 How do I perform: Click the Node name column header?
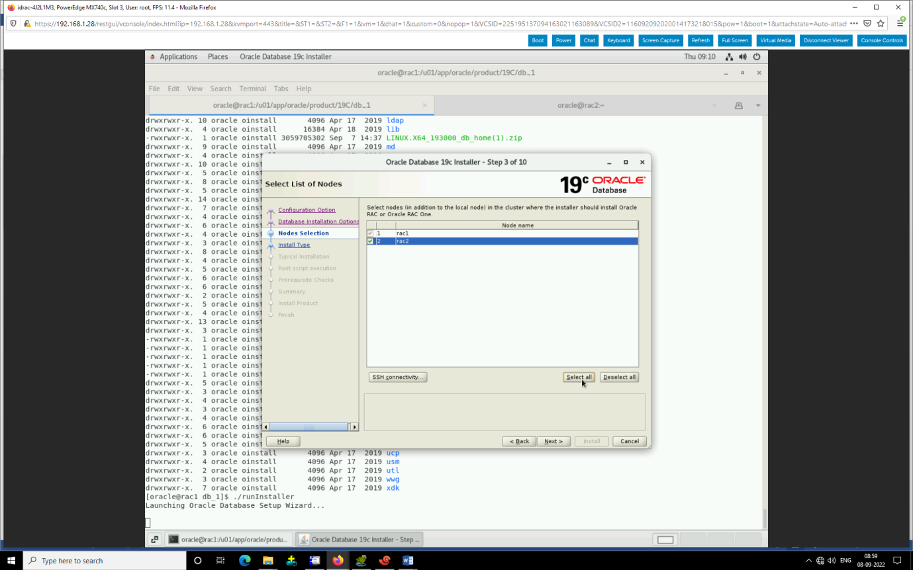click(517, 225)
